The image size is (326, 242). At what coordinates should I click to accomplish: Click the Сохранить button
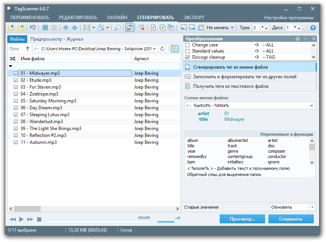click(291, 219)
